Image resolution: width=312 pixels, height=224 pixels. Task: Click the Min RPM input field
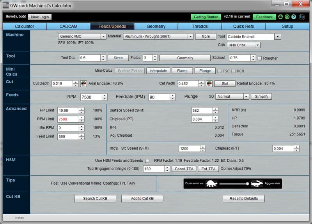click(68, 128)
